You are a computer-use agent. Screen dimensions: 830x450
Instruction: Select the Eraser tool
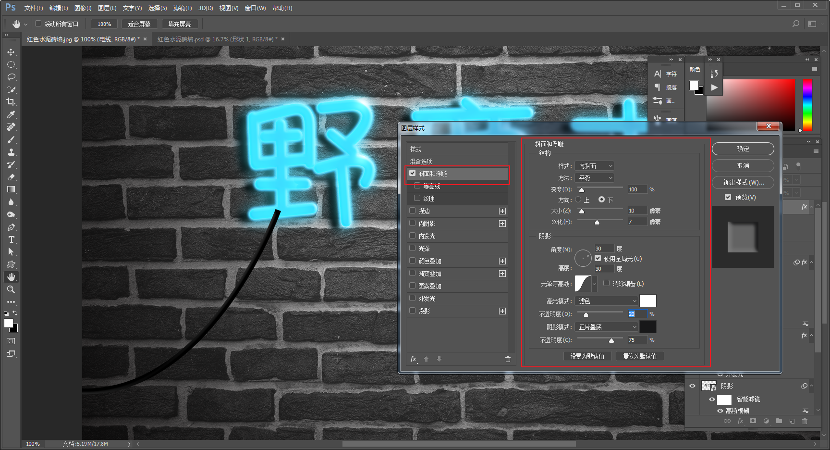coord(11,177)
